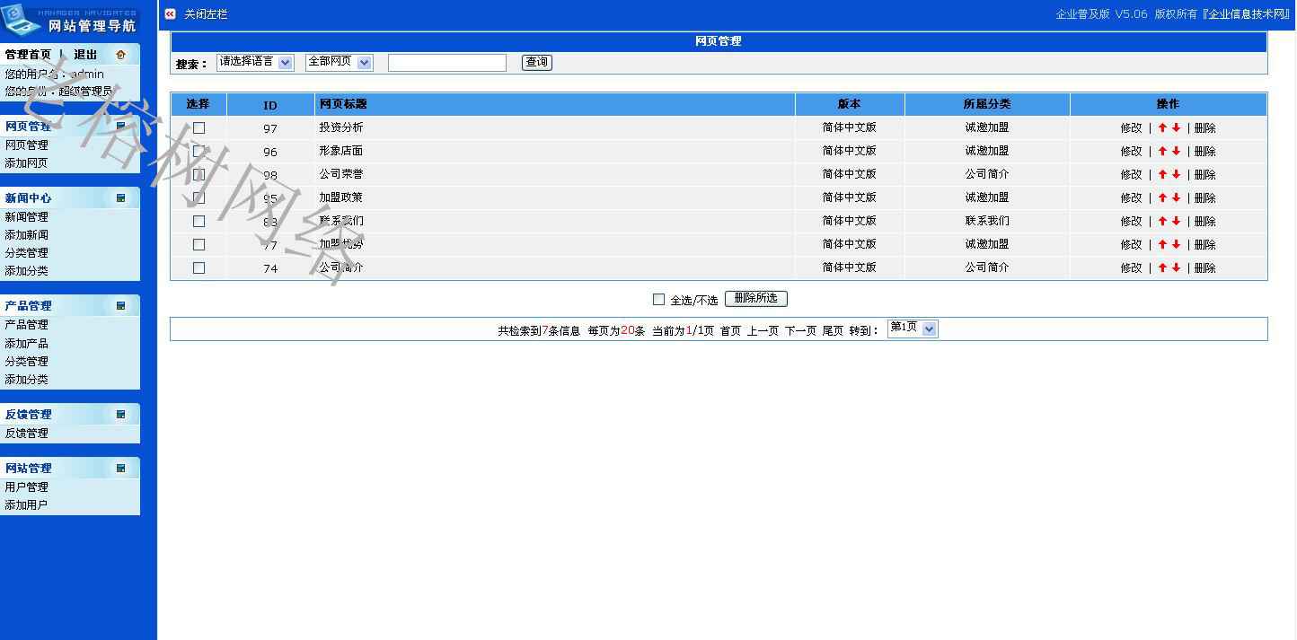Image resolution: width=1297 pixels, height=640 pixels.
Task: Click the website navigation logo icon
Action: (22, 20)
